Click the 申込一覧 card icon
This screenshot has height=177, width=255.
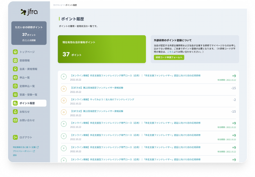15,78
